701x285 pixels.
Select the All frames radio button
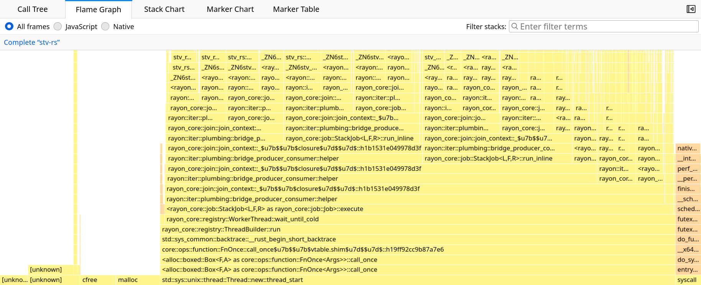pos(9,26)
